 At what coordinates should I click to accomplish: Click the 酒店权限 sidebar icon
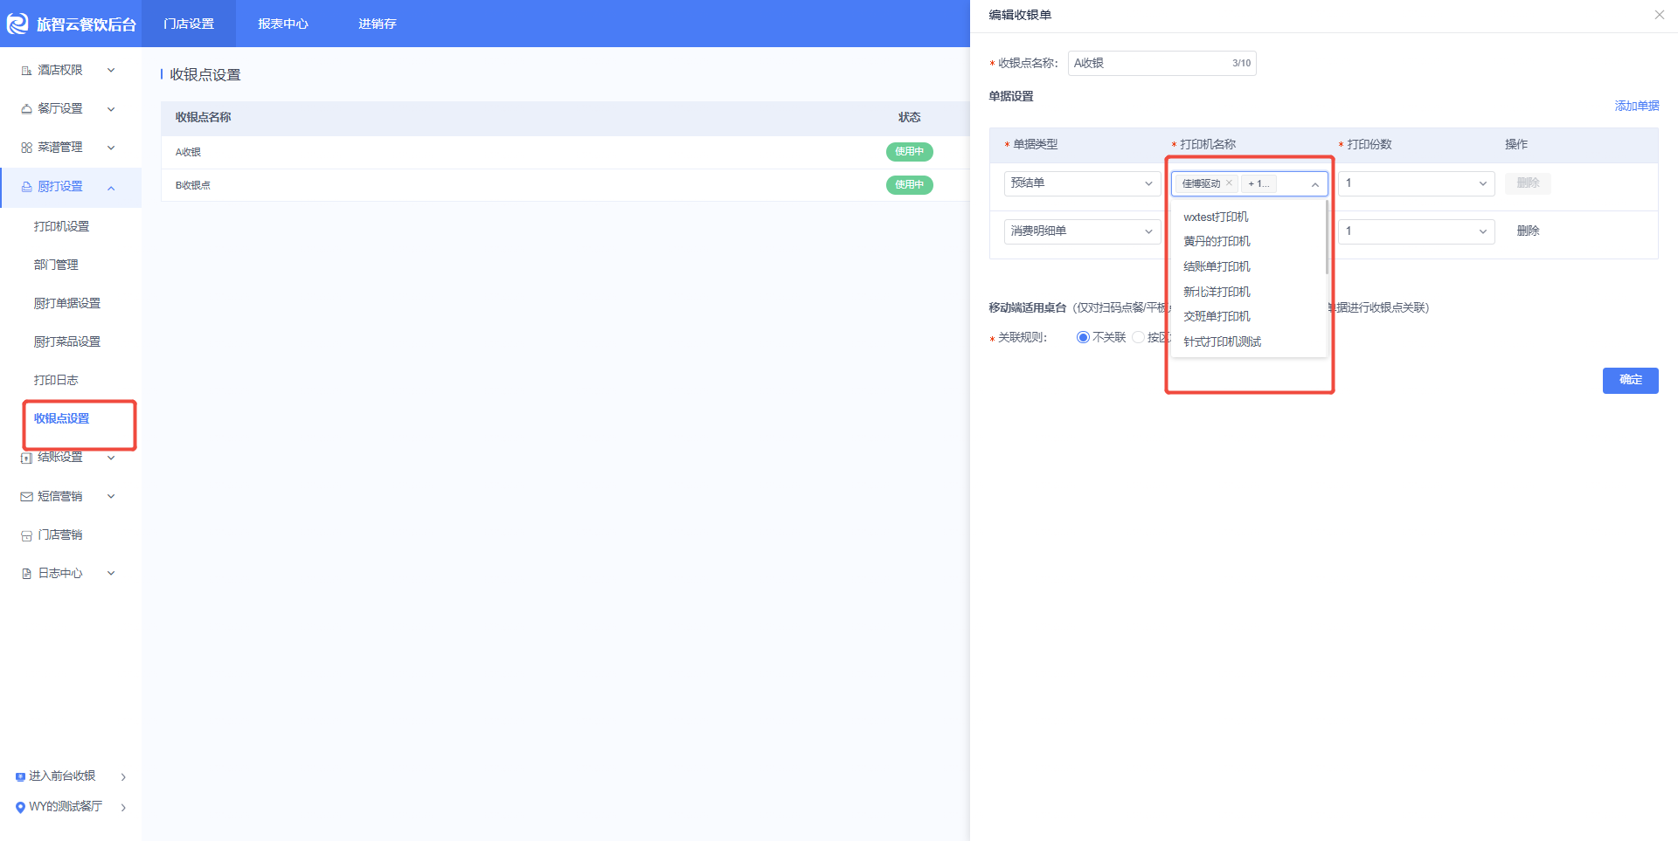tap(26, 71)
